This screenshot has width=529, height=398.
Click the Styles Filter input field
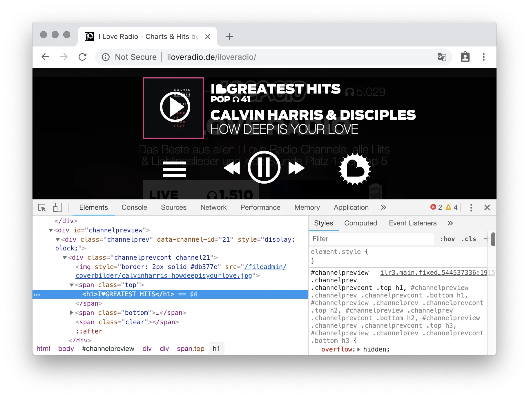[x=372, y=239]
